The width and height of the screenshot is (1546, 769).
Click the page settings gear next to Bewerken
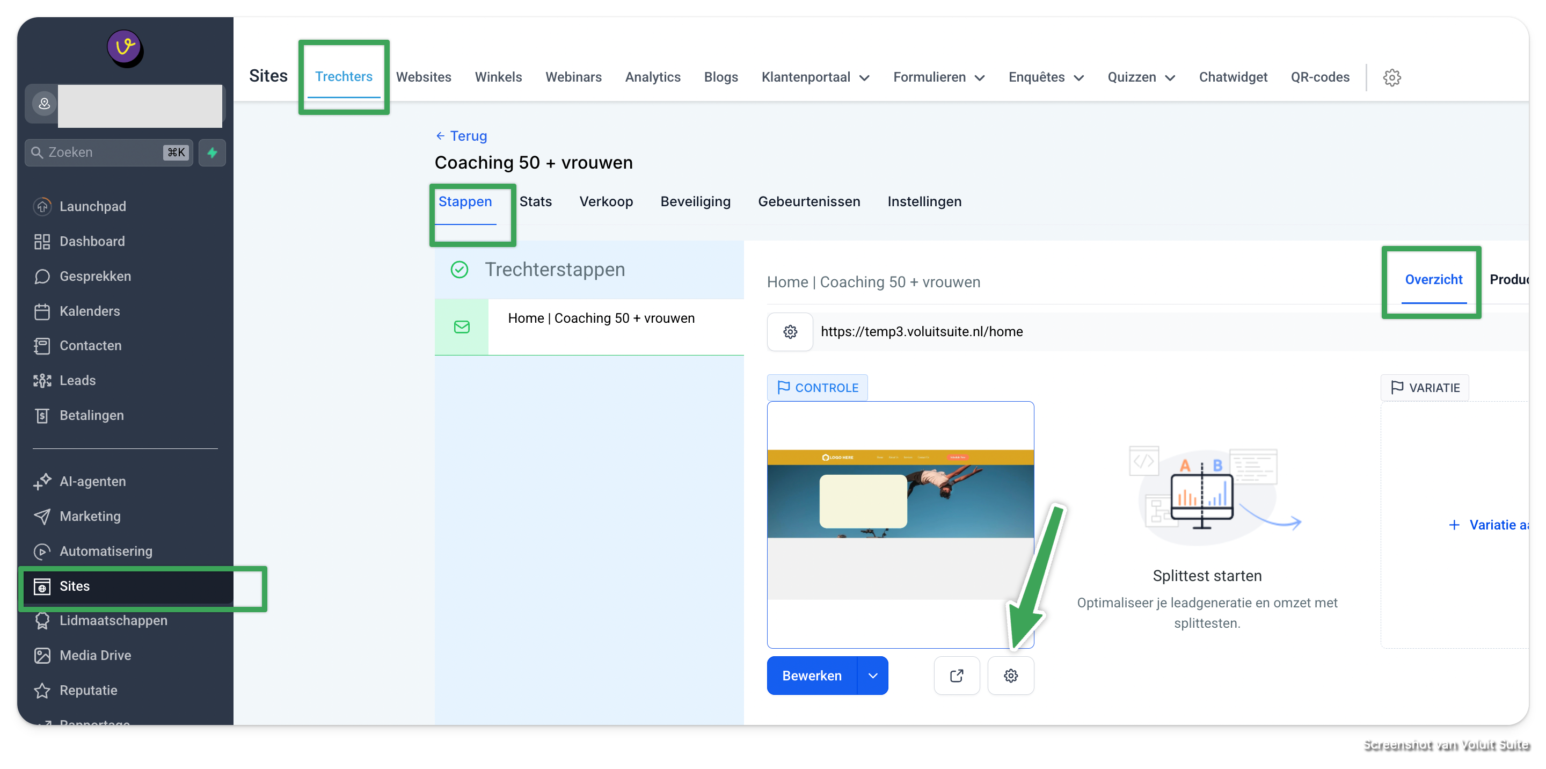[1011, 676]
